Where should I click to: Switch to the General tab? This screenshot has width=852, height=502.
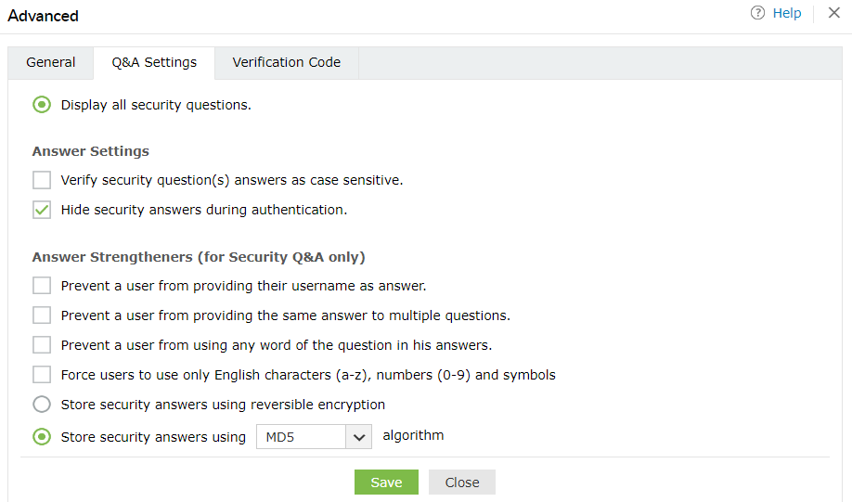point(51,62)
